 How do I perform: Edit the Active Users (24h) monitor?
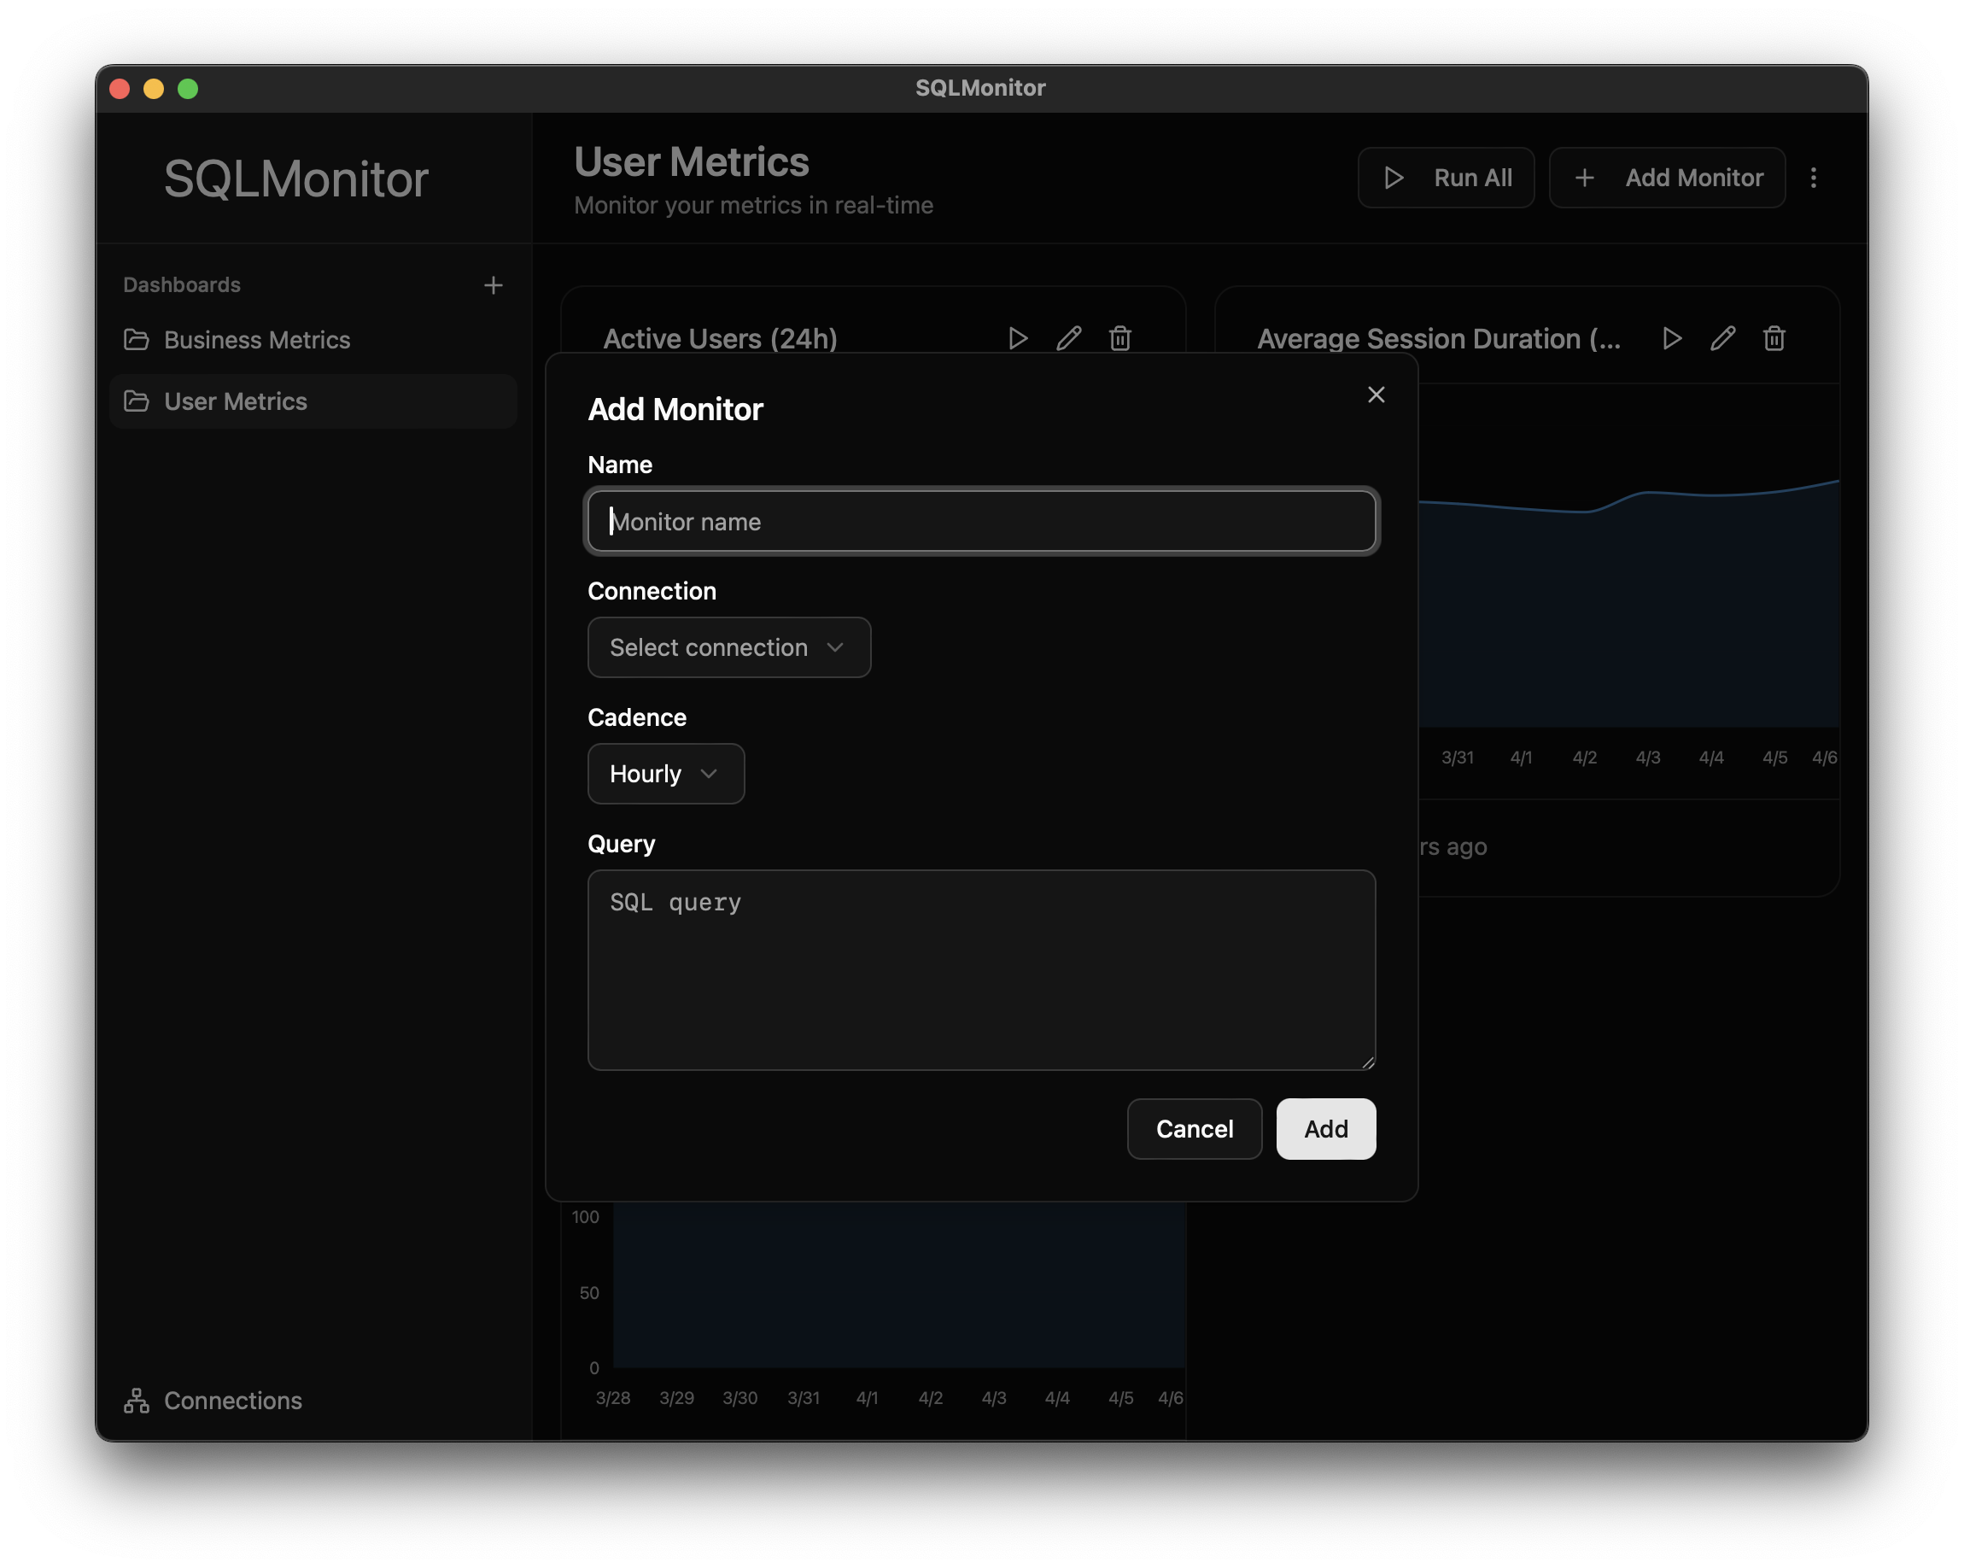[1068, 339]
